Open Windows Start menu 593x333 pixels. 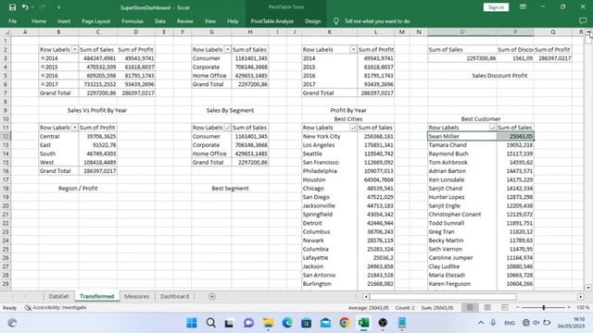(192, 323)
